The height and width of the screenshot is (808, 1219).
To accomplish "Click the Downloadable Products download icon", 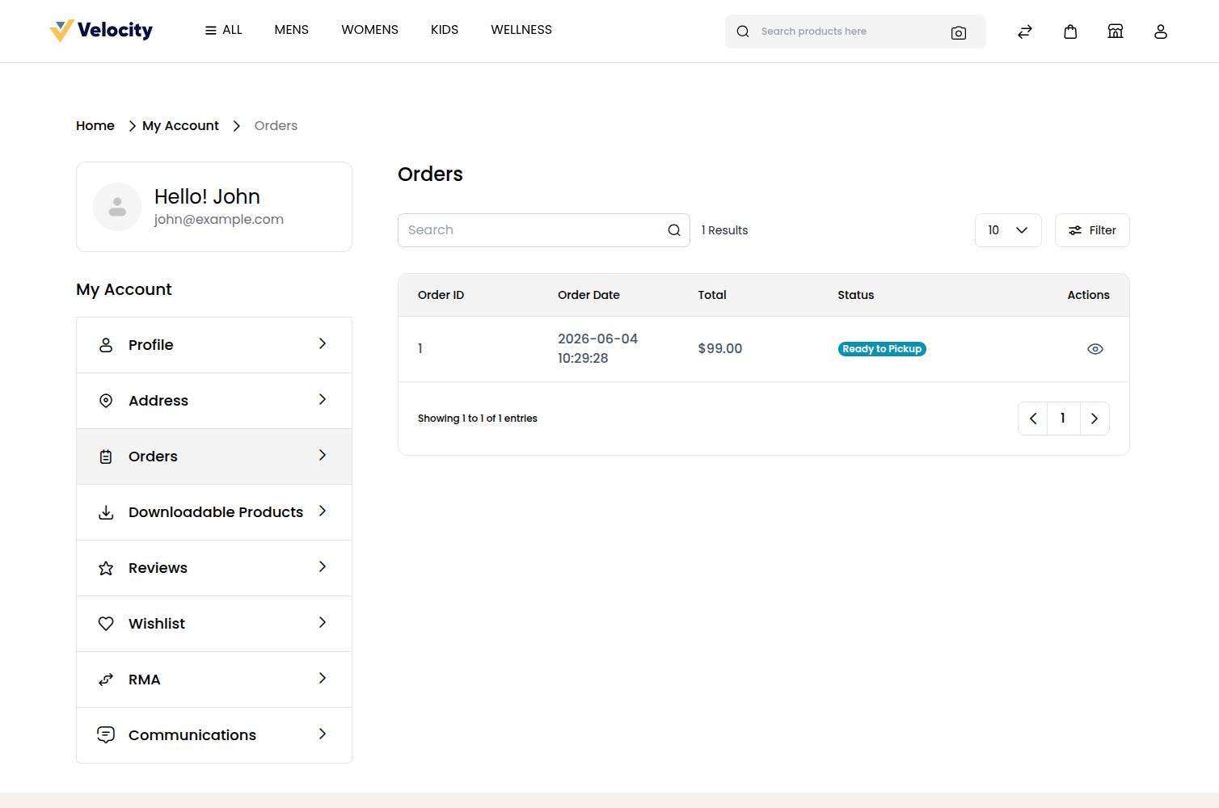I will [106, 512].
